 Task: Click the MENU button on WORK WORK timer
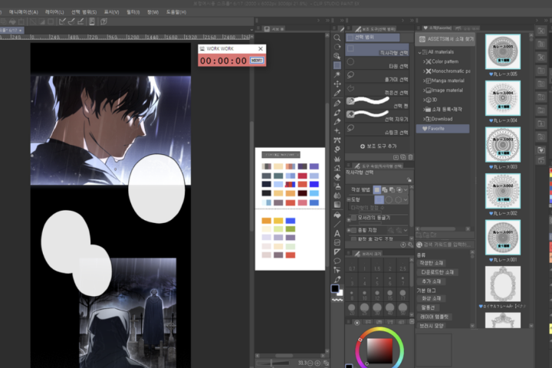tap(257, 61)
